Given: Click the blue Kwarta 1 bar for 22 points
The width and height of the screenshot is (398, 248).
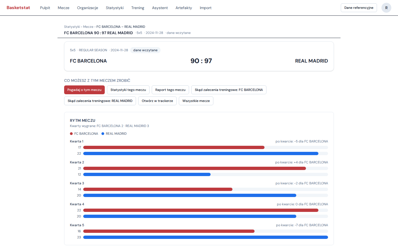Looking at the screenshot, I should [x=201, y=153].
